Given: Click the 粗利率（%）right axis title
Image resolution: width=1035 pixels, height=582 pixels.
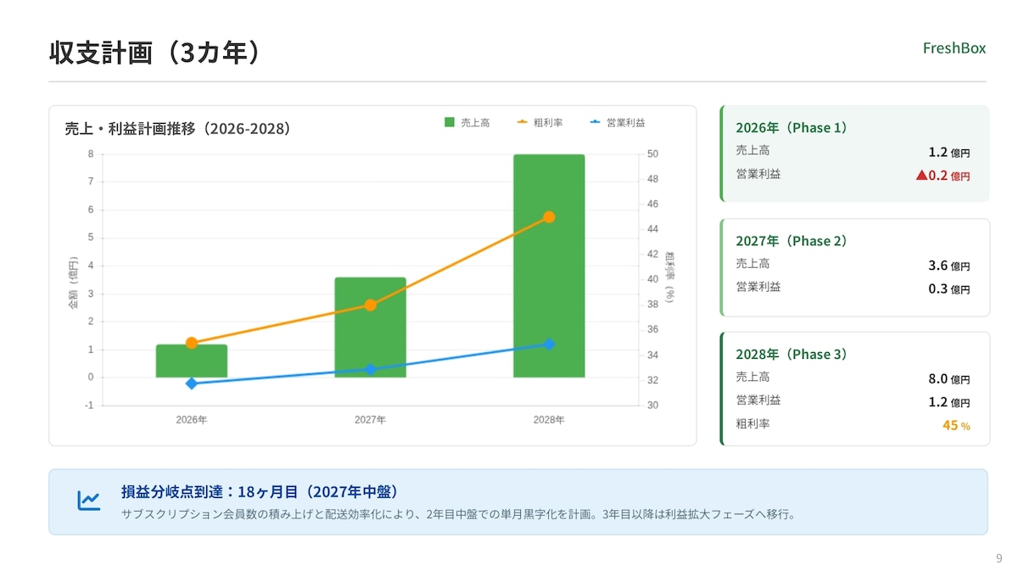Looking at the screenshot, I should 669,277.
